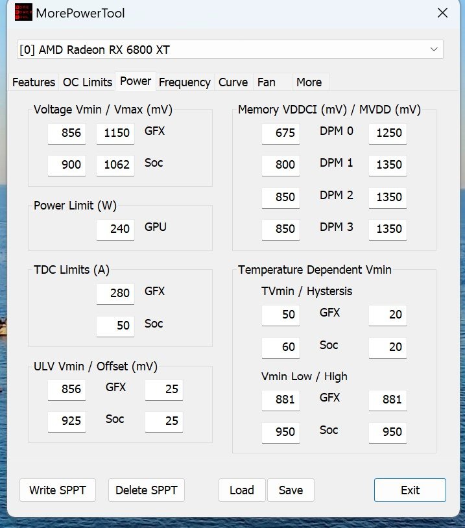Click the TVmin / Hystersis heading
The height and width of the screenshot is (528, 465).
306,291
